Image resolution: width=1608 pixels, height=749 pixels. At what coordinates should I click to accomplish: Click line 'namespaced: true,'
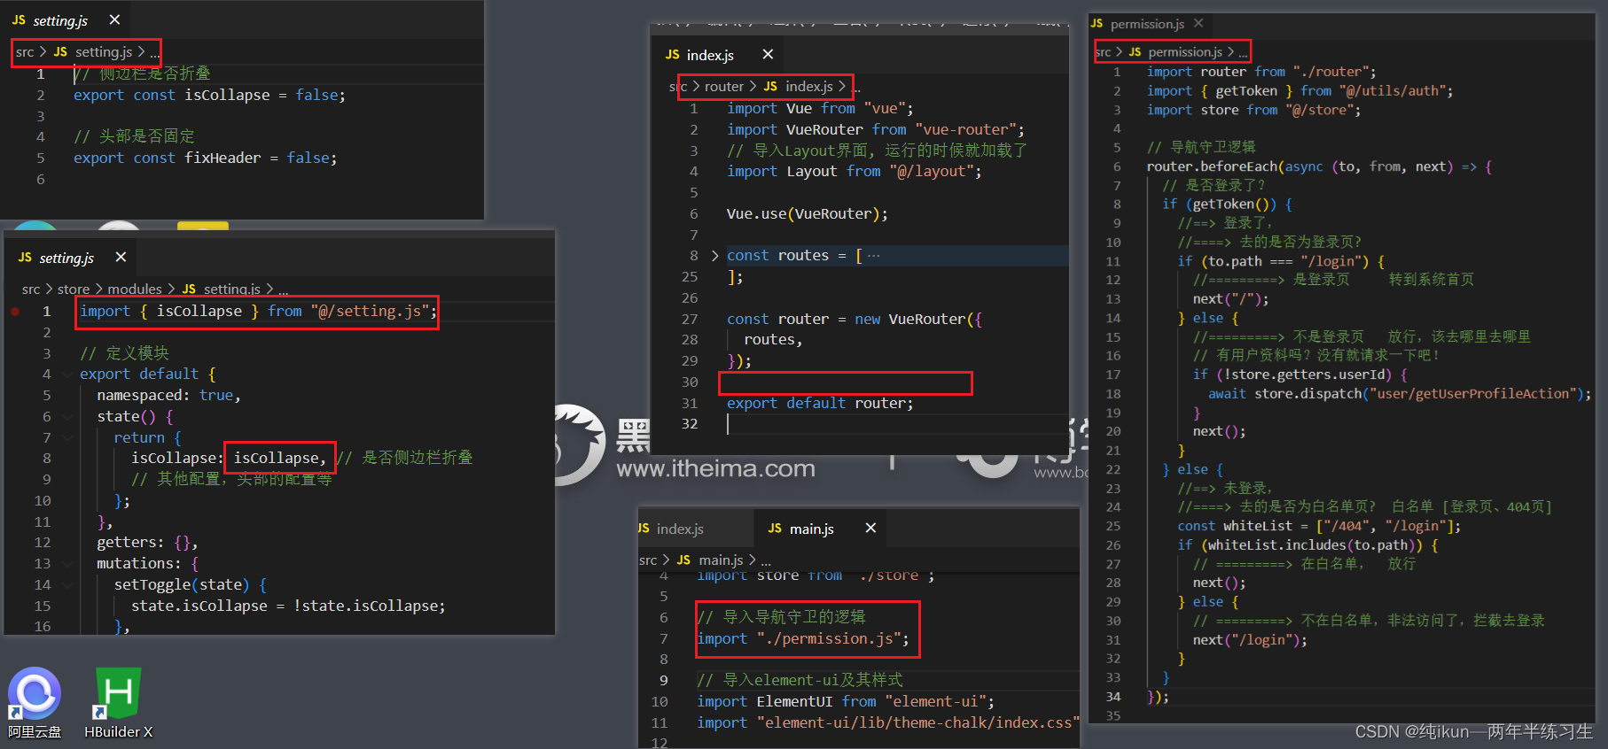point(168,395)
